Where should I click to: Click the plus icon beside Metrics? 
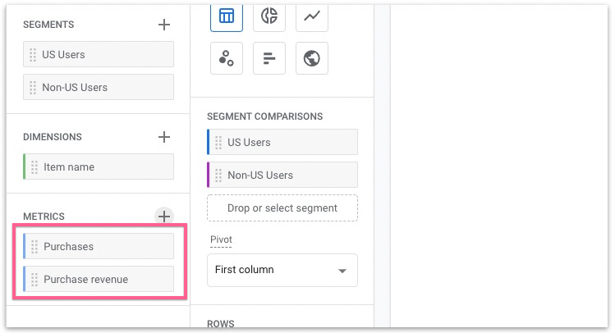(164, 217)
